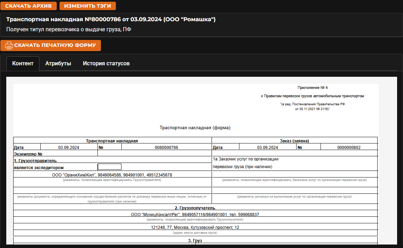Viewport: 403px width, 248px height.
Task: Click the Заказ (заявка) column header
Action: click(x=294, y=141)
